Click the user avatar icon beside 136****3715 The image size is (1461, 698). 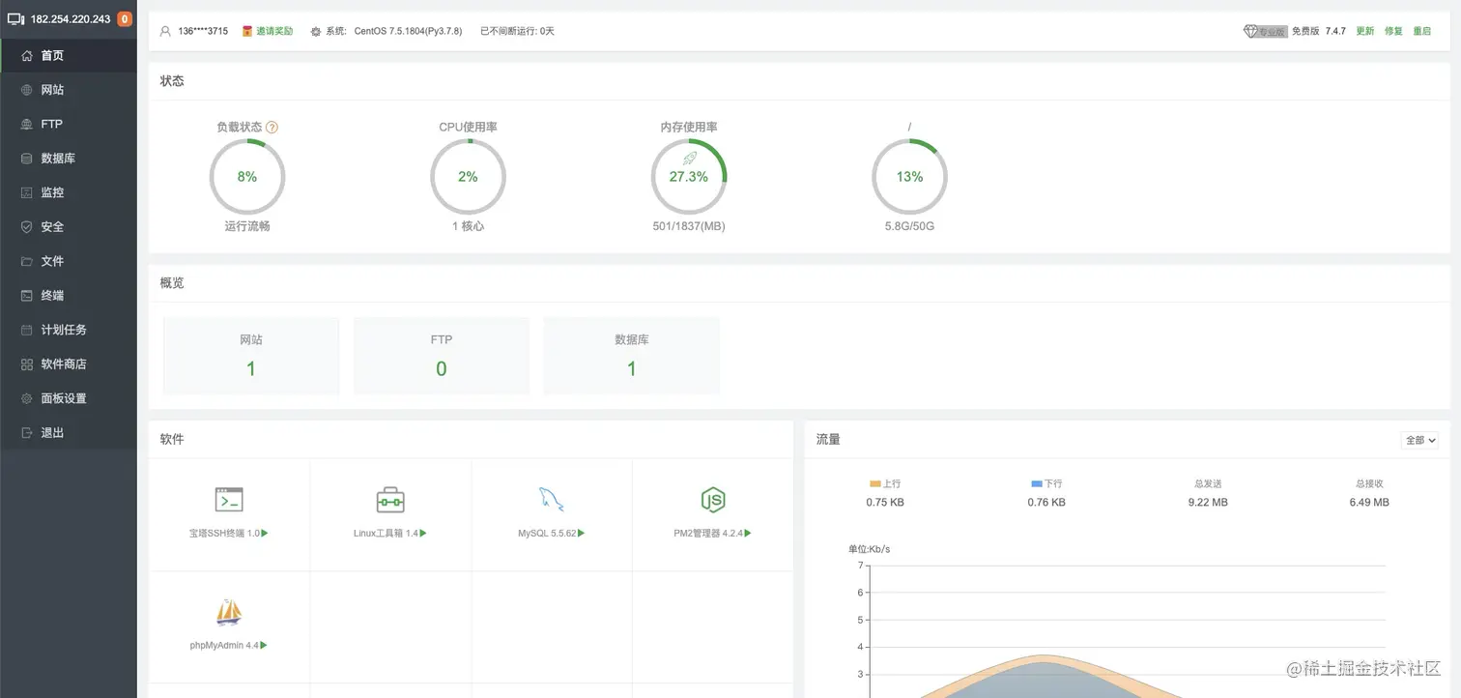(x=166, y=31)
